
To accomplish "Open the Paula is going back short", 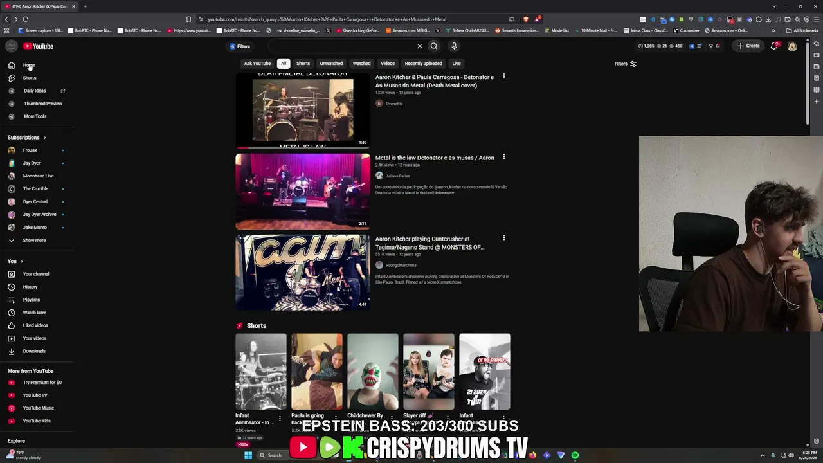I will tap(317, 372).
